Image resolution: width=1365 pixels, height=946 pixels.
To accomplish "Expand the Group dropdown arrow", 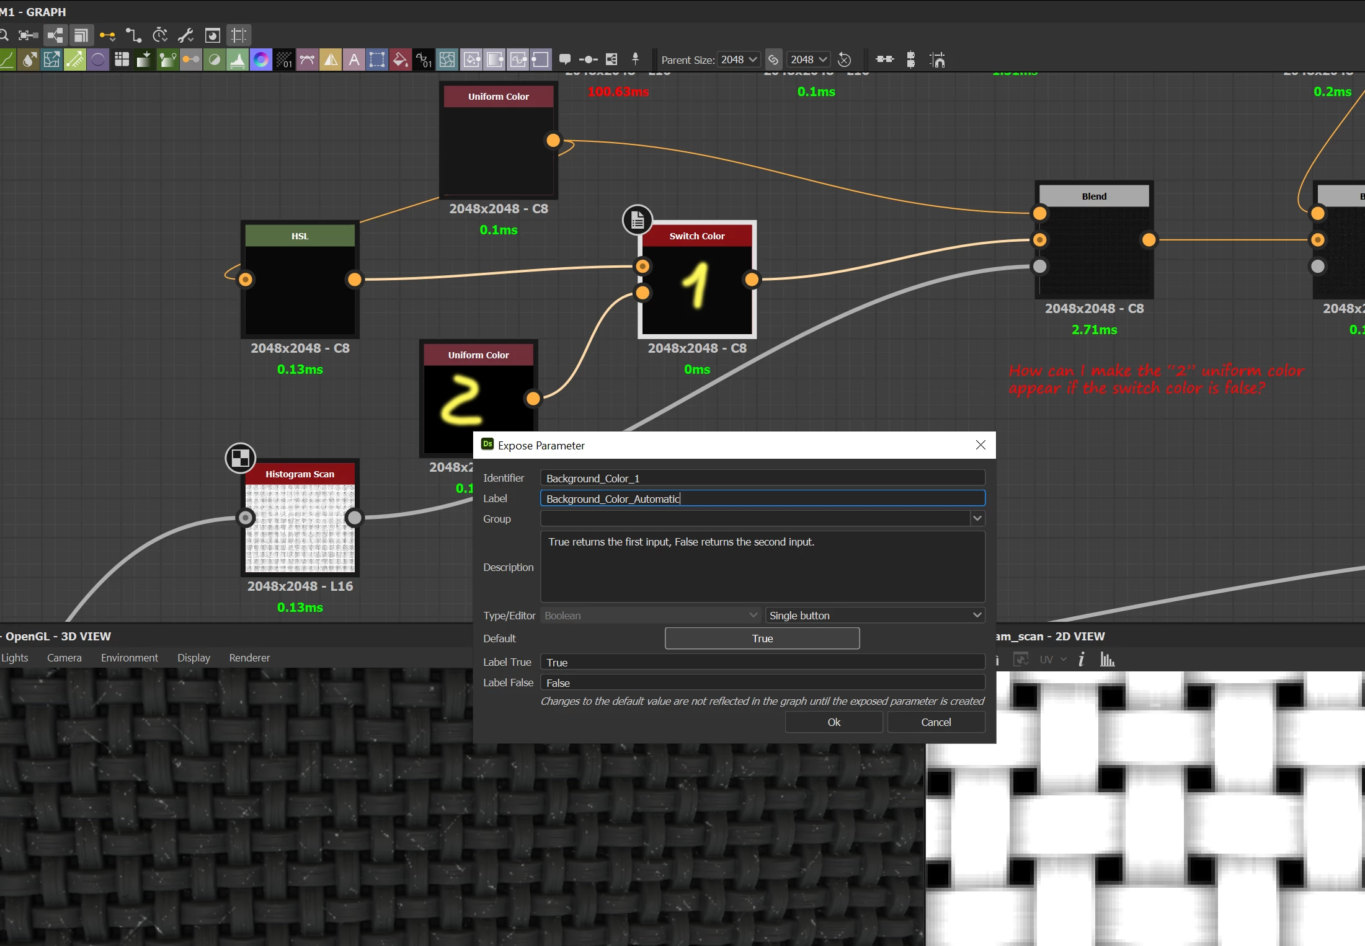I will click(x=977, y=518).
